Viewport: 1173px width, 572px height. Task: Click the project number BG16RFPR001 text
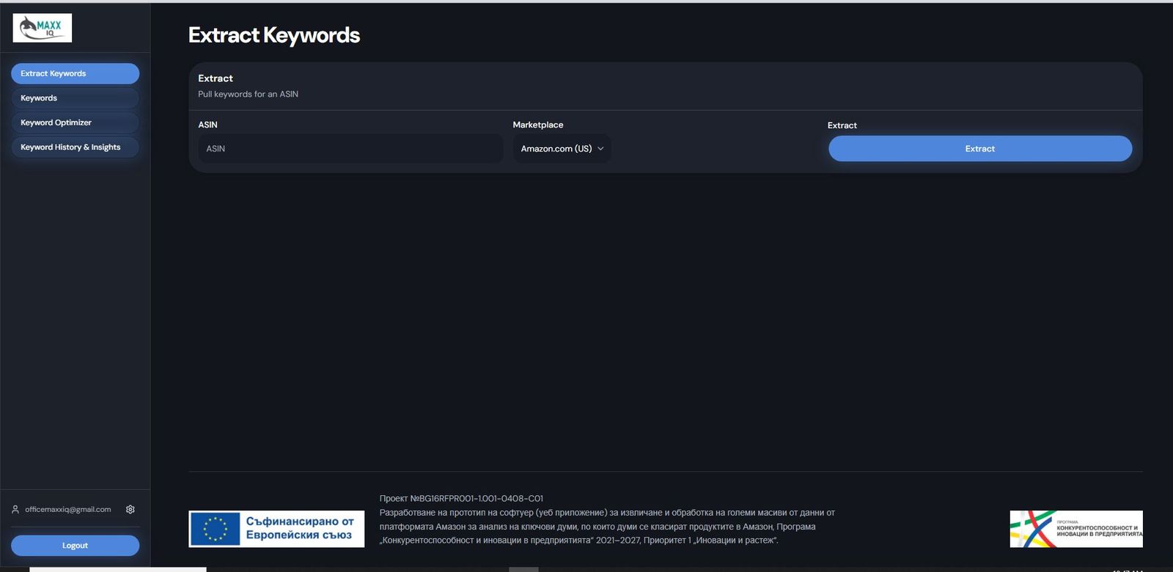tap(461, 498)
